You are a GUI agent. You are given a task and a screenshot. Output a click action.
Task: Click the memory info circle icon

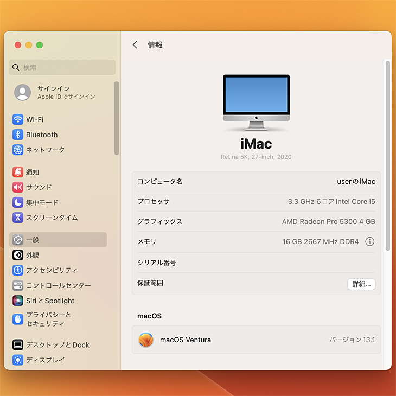click(x=370, y=242)
